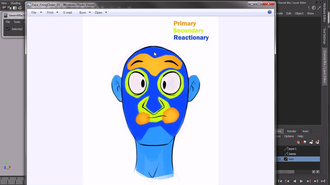Viewport: 330px width, 185px height.
Task: Click bookmarks icon in Maya viewport toolbar
Action: pyautogui.click(x=15, y=8)
